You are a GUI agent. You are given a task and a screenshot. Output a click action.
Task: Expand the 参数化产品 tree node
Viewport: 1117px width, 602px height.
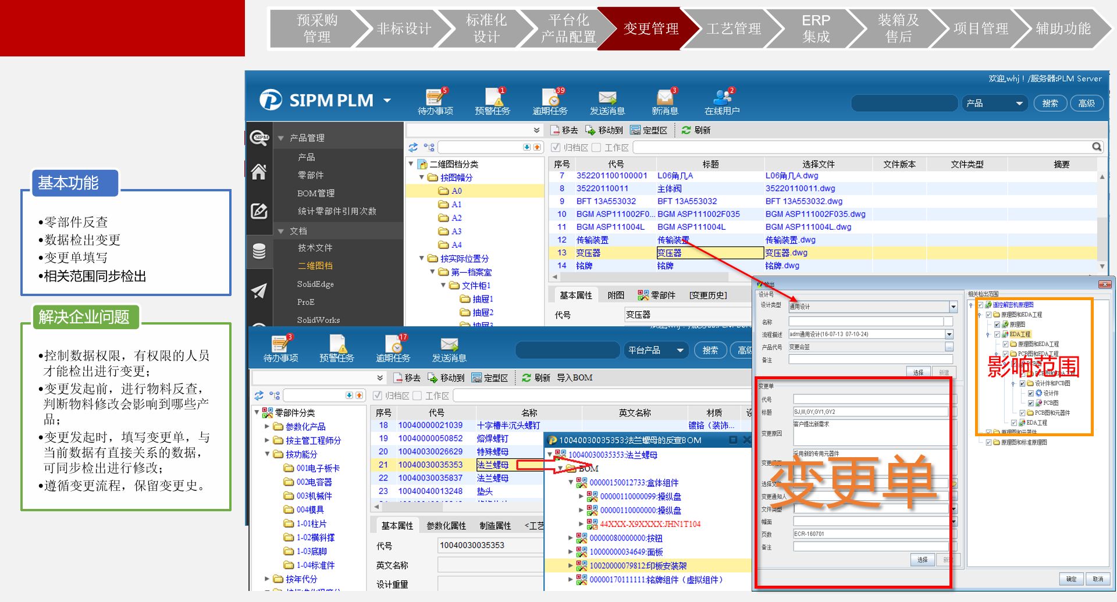coord(268,426)
